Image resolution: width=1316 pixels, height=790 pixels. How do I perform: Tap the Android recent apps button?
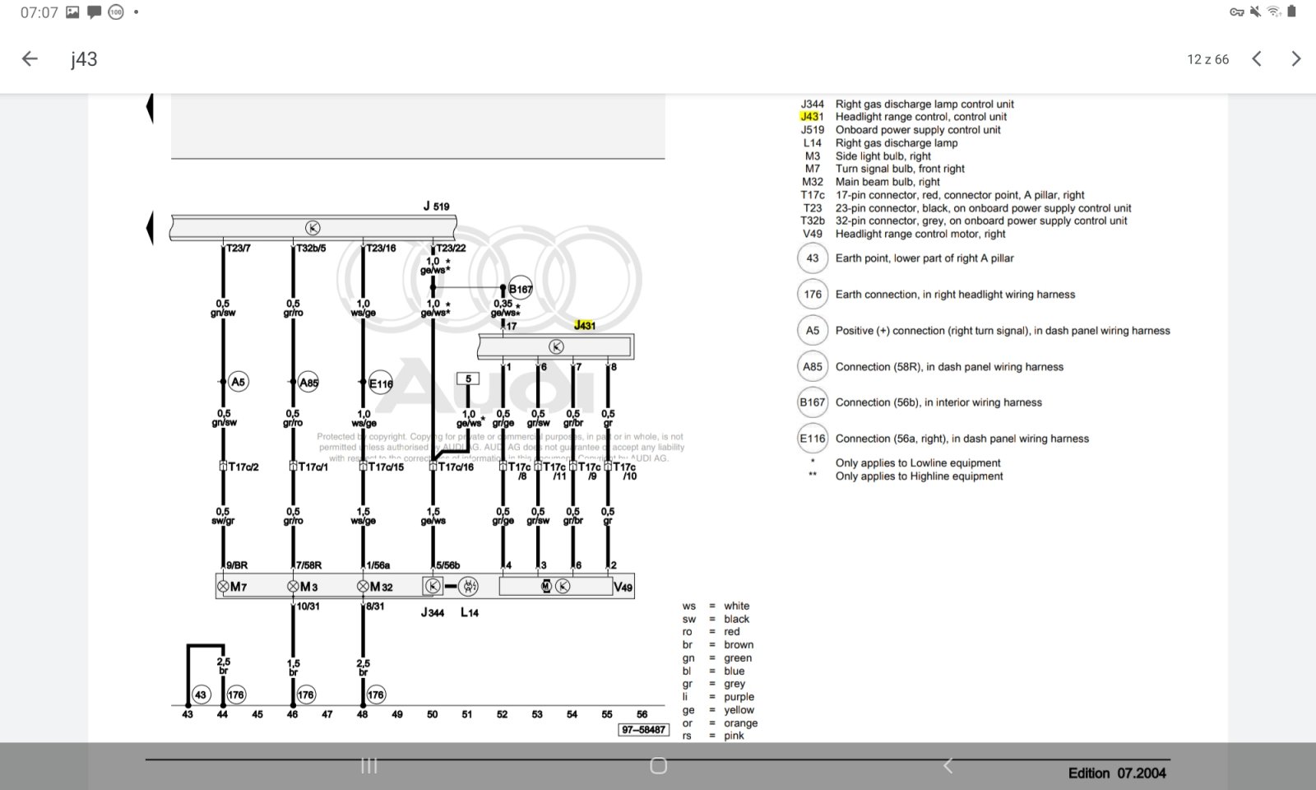click(369, 766)
